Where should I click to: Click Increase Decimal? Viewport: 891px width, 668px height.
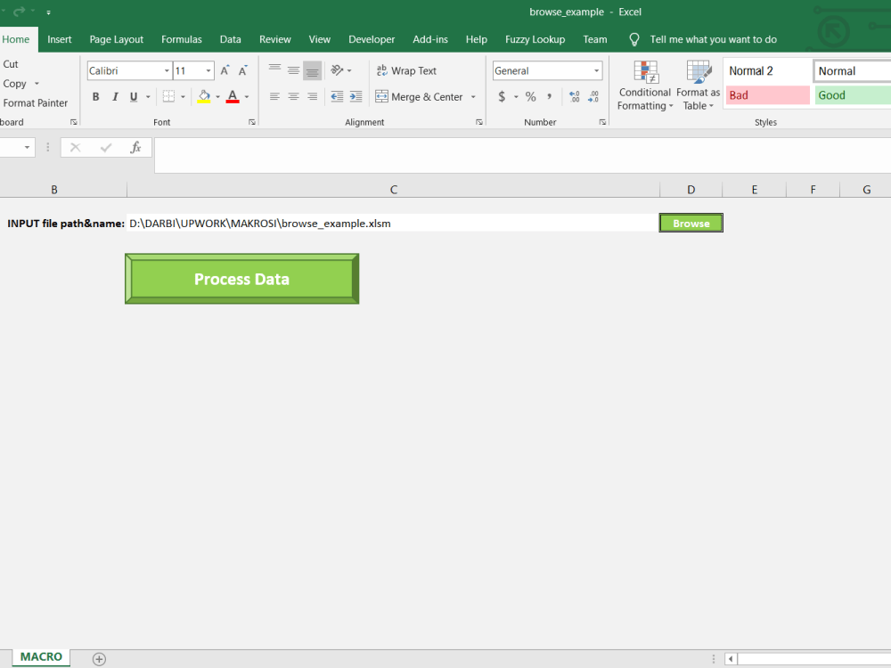(573, 96)
